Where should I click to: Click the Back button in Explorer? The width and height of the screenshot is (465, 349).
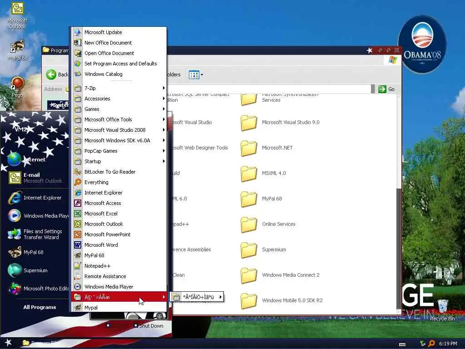57,75
